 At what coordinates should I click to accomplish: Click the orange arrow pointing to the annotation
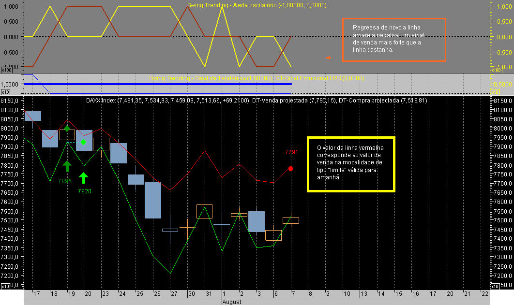(329, 58)
